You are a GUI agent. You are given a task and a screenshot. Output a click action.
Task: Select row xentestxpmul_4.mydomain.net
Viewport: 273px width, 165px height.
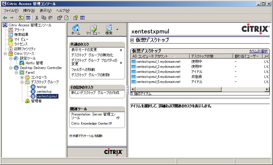click(x=200, y=77)
